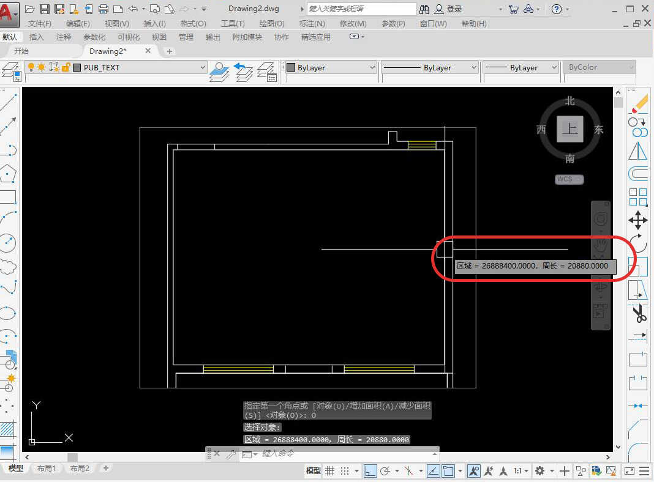Open the 文件(F) menu

(40, 24)
